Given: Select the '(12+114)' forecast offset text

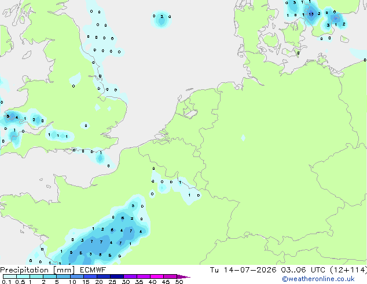Looking at the screenshot, I should pos(348,270).
